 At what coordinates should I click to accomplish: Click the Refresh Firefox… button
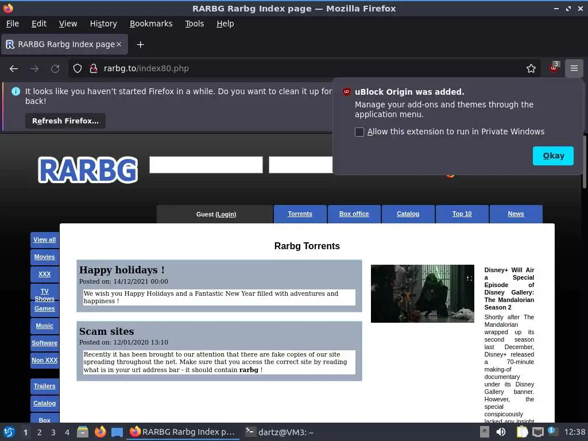65,121
